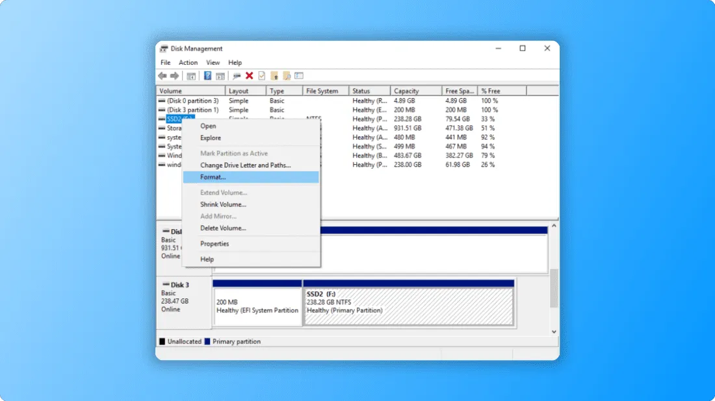Image resolution: width=715 pixels, height=401 pixels.
Task: Sort by the Free Space column header
Action: coord(460,91)
